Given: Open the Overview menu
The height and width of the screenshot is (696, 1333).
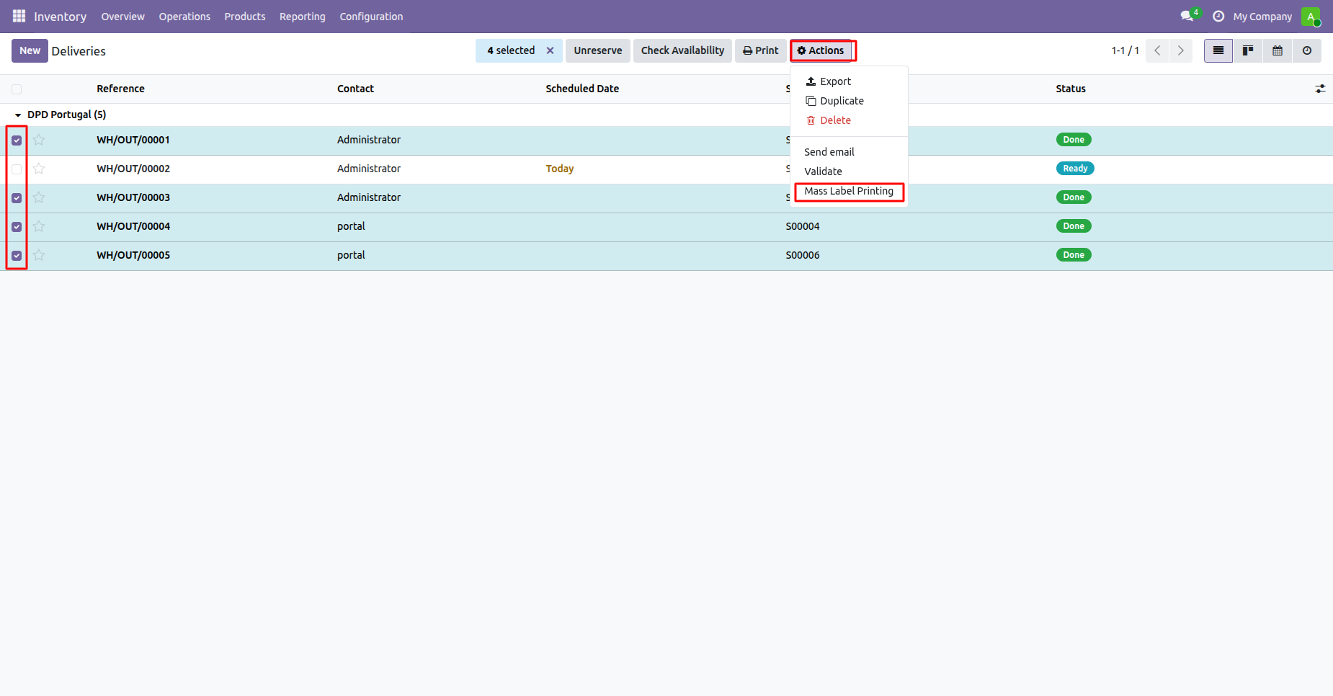Looking at the screenshot, I should click(x=122, y=17).
